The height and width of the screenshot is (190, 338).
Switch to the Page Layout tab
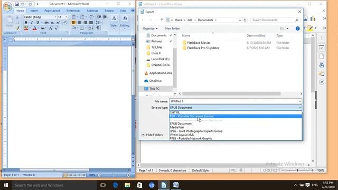click(52, 11)
